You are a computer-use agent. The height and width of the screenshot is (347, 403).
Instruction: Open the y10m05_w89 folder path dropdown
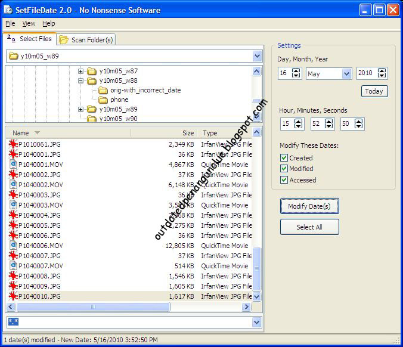(257, 56)
